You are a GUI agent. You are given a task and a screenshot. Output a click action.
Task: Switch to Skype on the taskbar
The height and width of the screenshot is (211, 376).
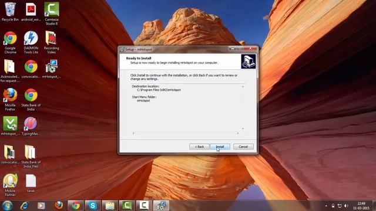click(93, 206)
